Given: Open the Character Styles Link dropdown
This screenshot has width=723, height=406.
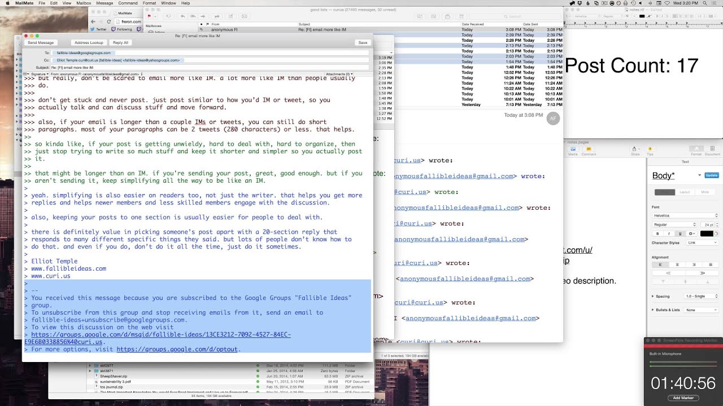Looking at the screenshot, I should coord(702,242).
